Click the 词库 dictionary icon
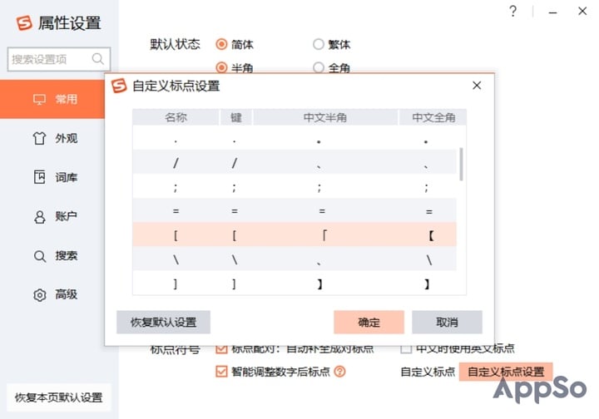599x419 pixels. pos(39,177)
